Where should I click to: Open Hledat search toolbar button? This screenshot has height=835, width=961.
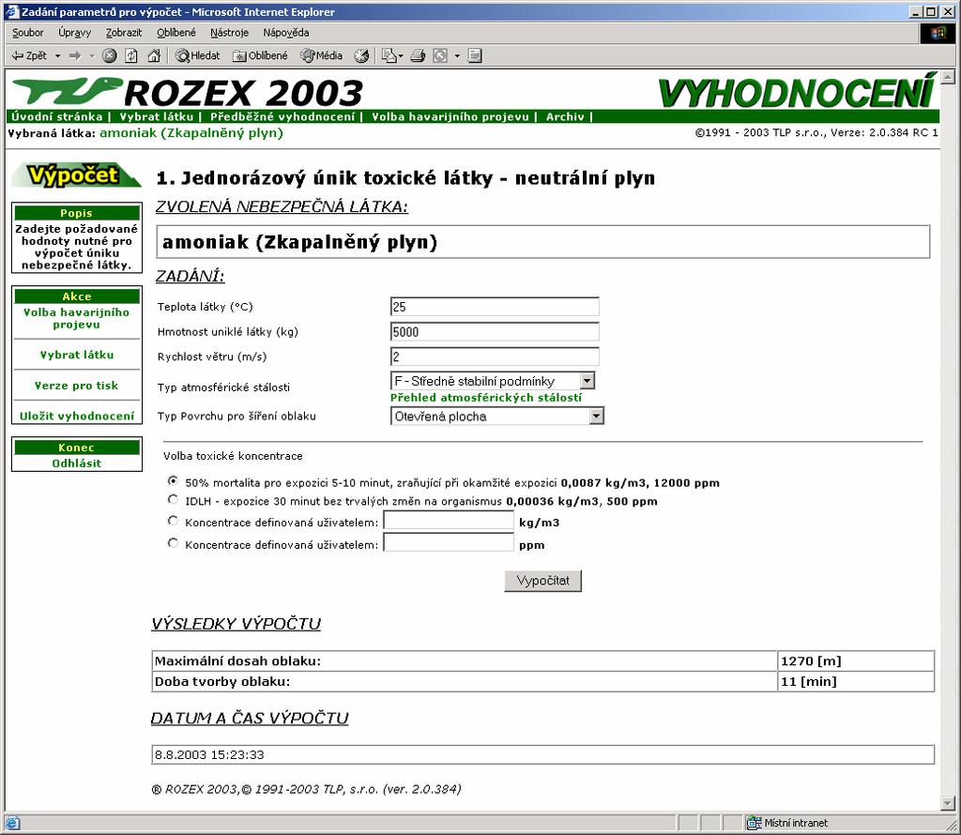point(197,55)
